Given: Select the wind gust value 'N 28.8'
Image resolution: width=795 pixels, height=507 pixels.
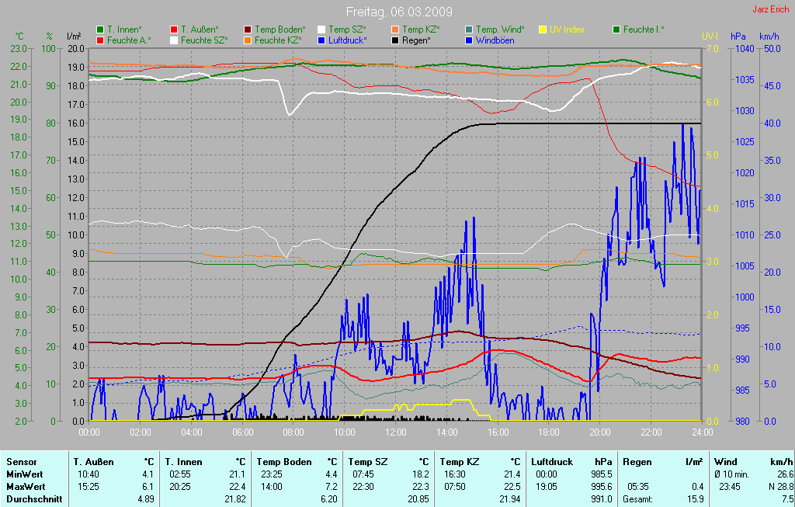Looking at the screenshot, I should coord(781,487).
